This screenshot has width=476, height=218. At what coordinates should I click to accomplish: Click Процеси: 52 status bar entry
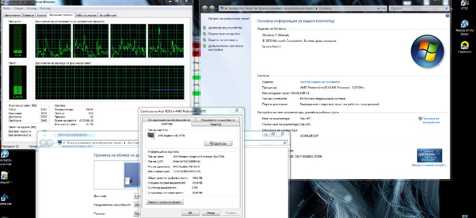(11, 146)
